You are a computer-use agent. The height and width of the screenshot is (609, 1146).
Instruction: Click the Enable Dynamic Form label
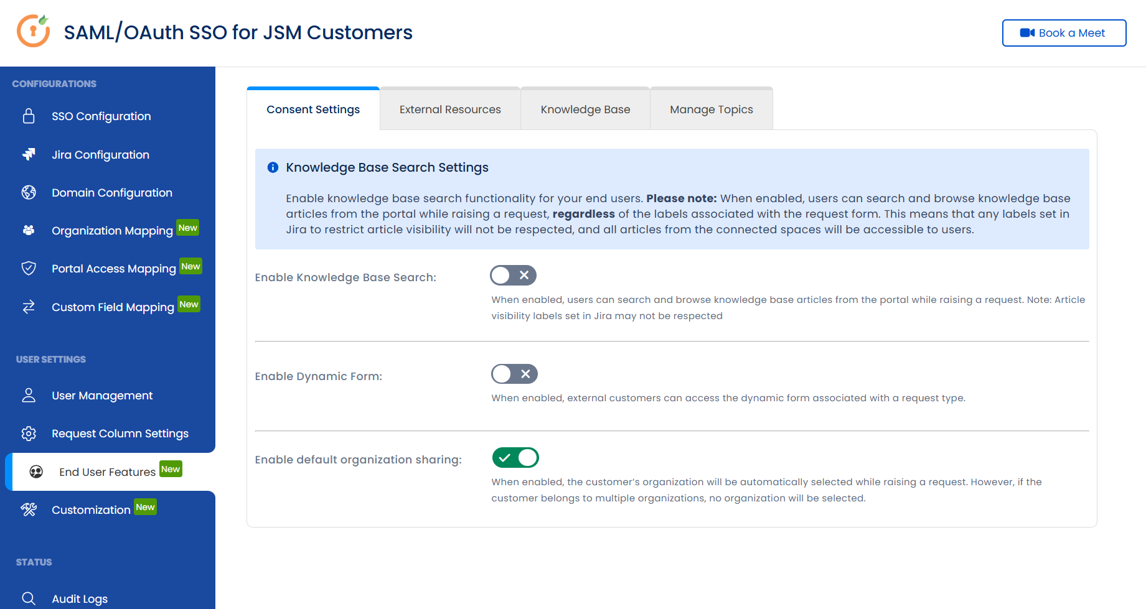pos(318,376)
